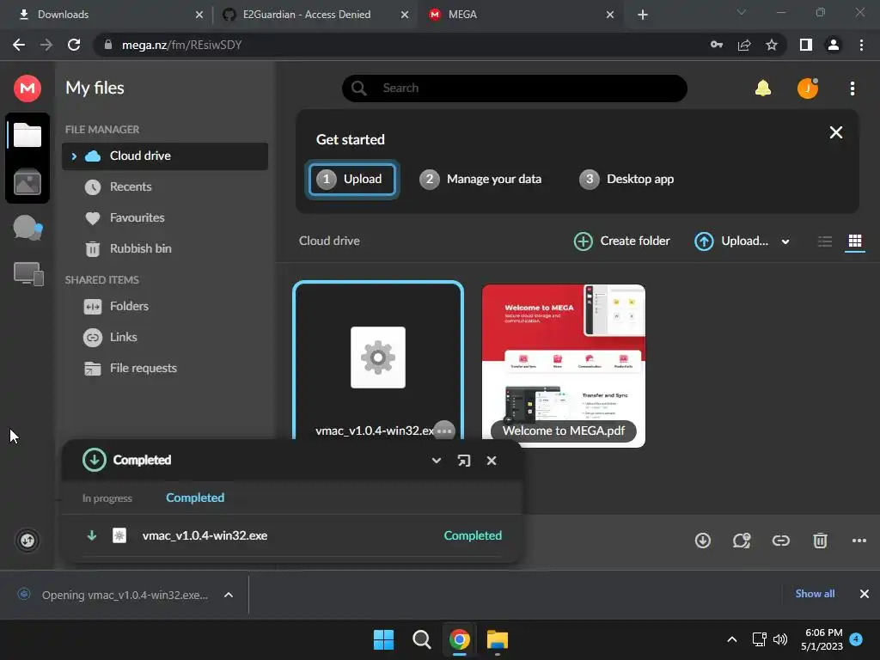Image resolution: width=880 pixels, height=660 pixels.
Task: Open the vmac file tile options dots
Action: coord(444,431)
